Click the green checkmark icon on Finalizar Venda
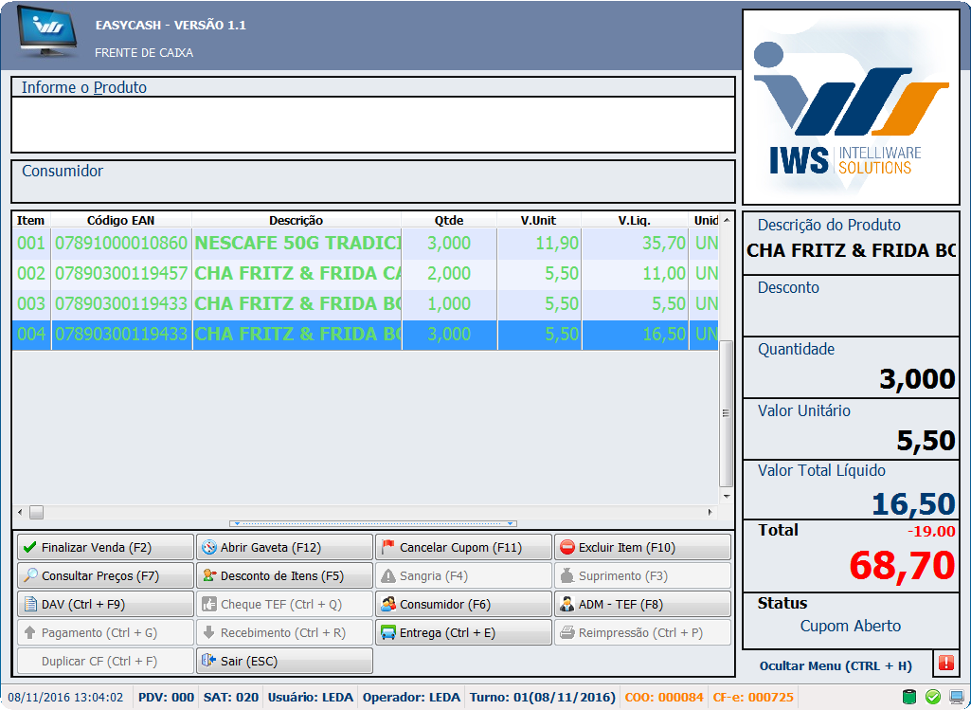 click(x=29, y=547)
